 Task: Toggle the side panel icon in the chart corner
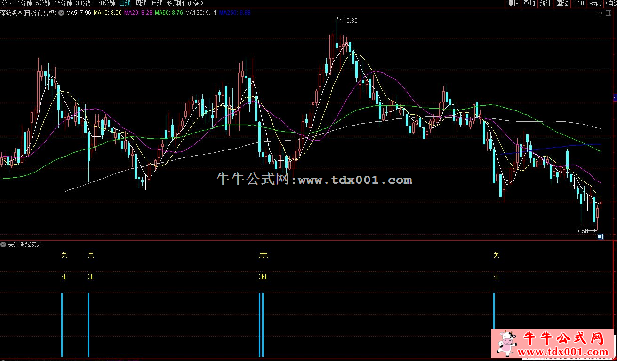click(x=608, y=13)
